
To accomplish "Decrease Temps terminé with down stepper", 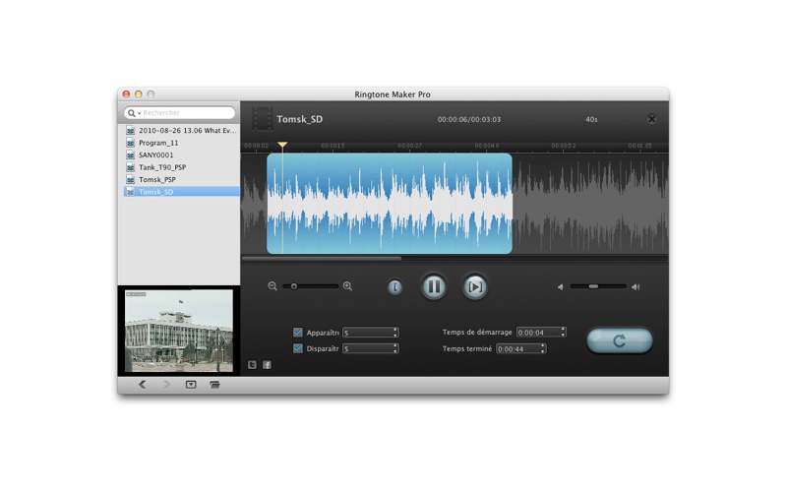I will (543, 351).
